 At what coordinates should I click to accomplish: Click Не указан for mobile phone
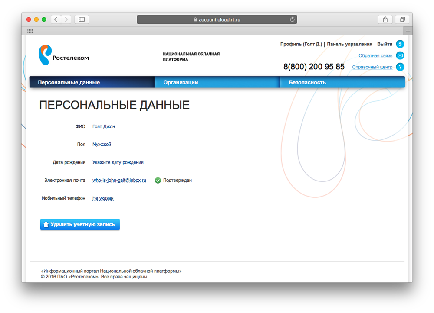[x=103, y=198]
